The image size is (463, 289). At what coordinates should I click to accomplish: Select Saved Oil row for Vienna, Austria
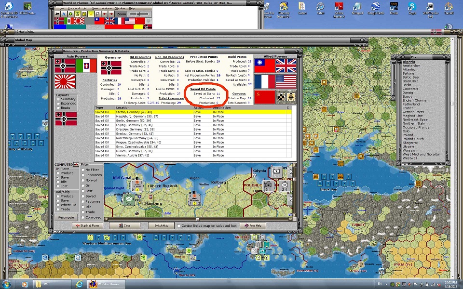[x=192, y=155]
